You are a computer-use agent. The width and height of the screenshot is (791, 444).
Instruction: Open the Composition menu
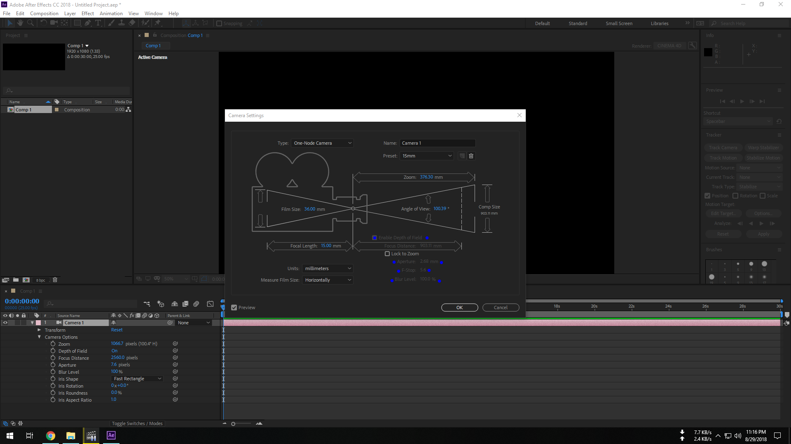pos(44,14)
